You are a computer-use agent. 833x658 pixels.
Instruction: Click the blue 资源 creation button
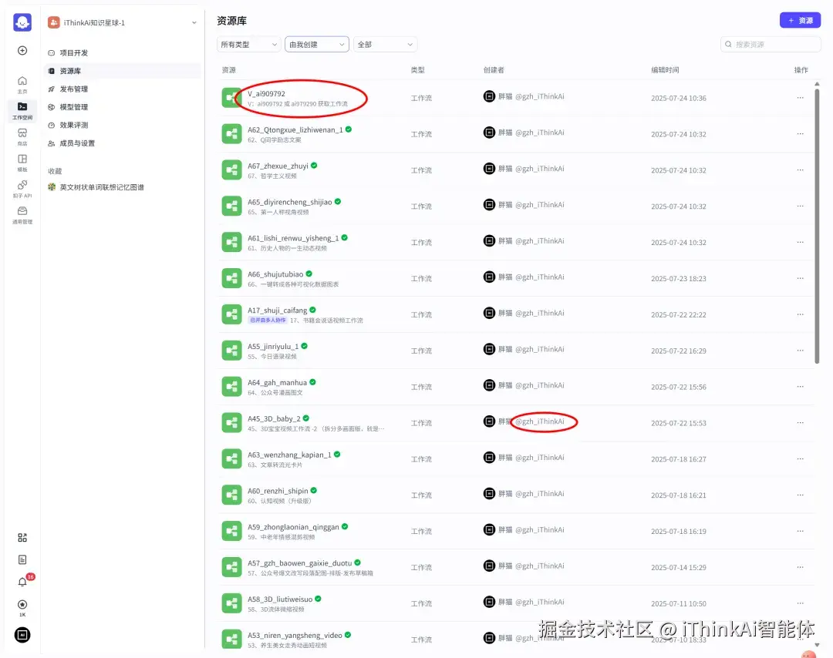pyautogui.click(x=800, y=19)
